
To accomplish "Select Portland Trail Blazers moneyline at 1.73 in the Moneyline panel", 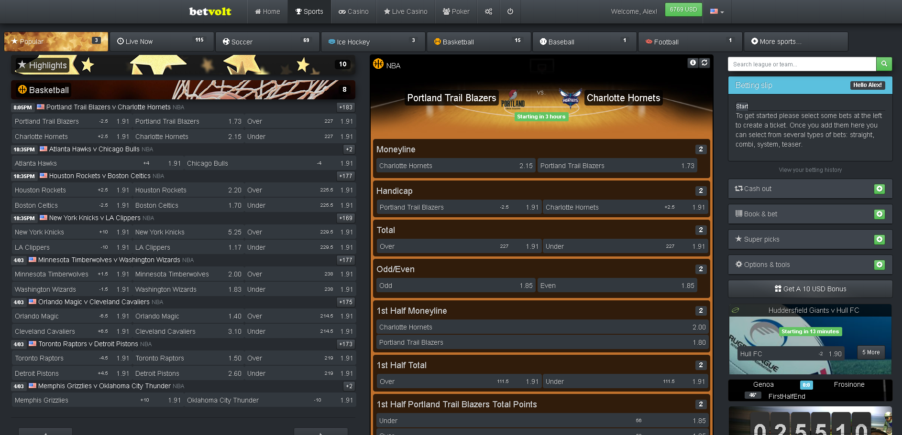I will click(617, 166).
